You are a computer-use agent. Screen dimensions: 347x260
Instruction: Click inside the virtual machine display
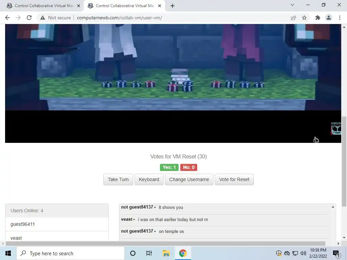click(x=173, y=83)
